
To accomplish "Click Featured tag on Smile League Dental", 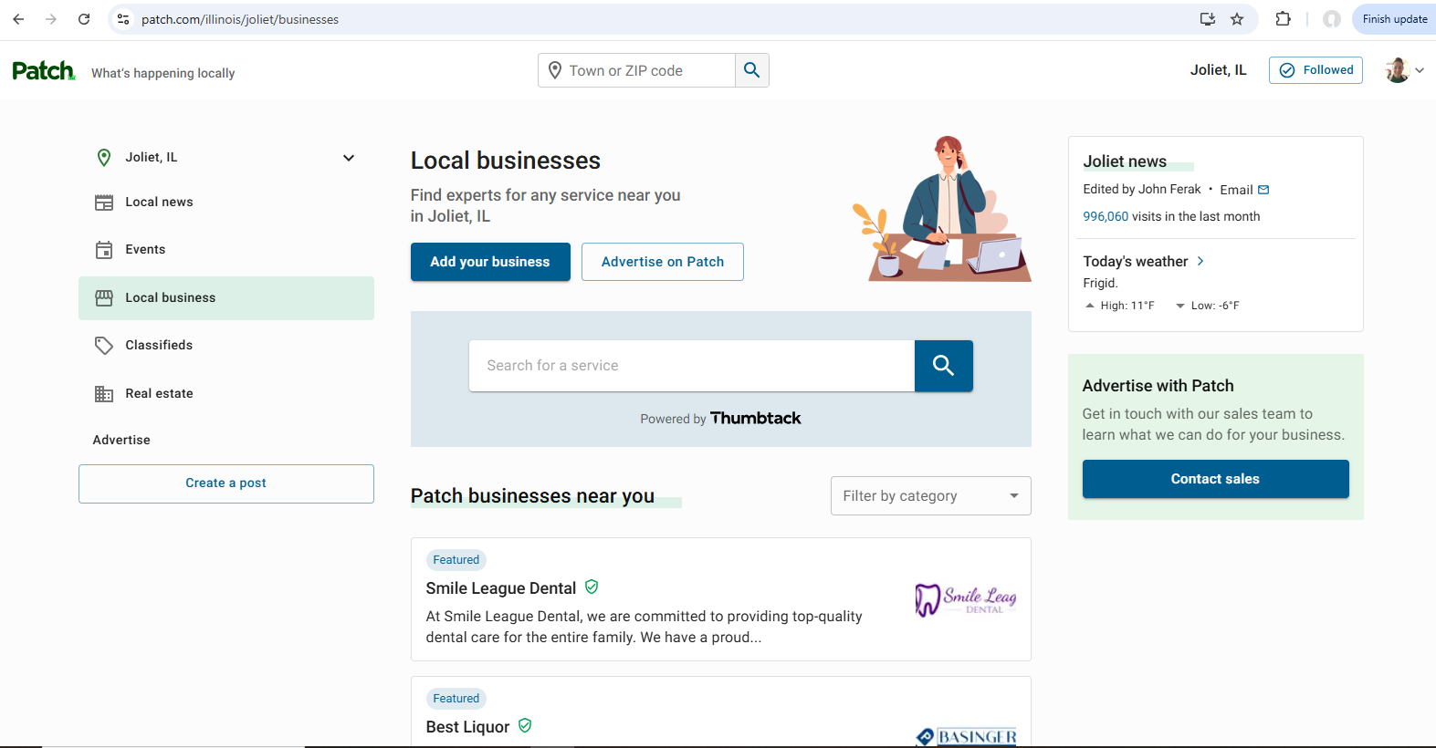I will point(456,560).
